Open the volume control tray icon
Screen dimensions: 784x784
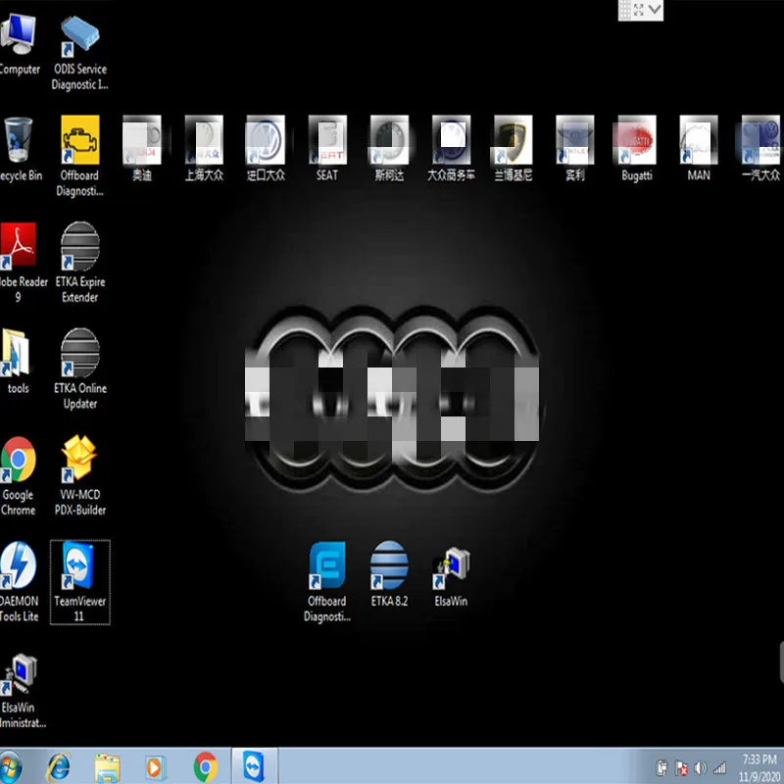[x=701, y=767]
